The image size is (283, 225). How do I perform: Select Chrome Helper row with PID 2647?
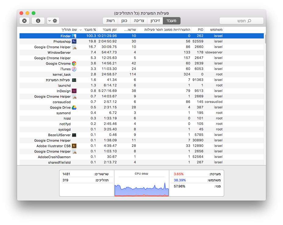pos(141,58)
